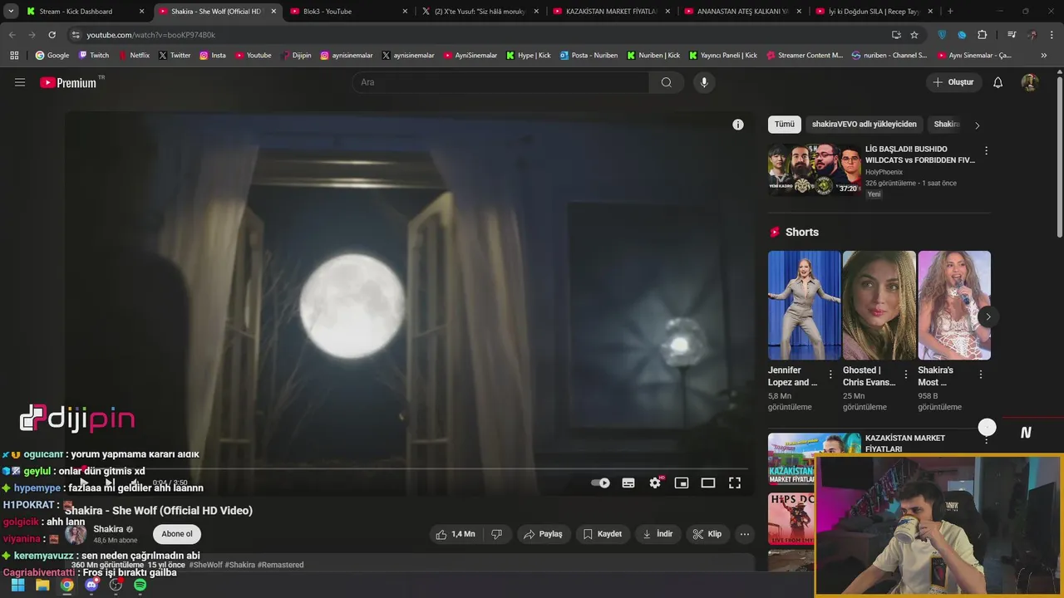Save video with Kaydet button

[x=603, y=534]
